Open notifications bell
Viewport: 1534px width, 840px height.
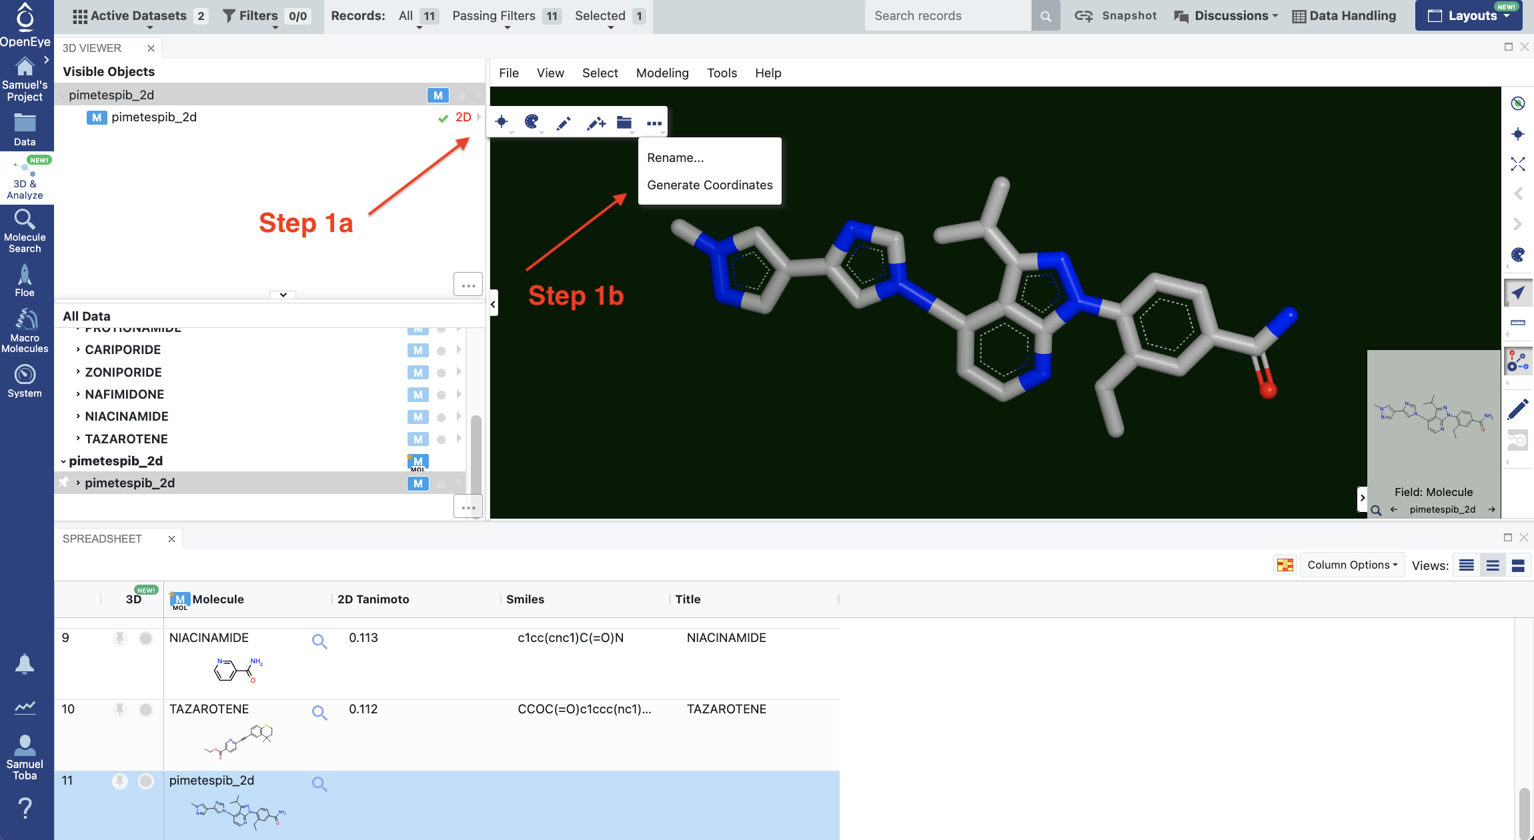pos(25,664)
